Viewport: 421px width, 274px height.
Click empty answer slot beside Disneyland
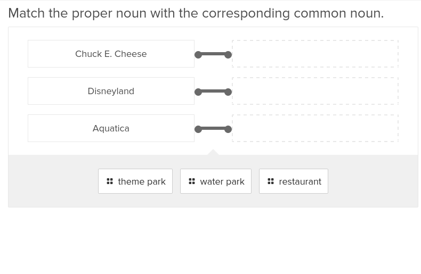point(315,91)
